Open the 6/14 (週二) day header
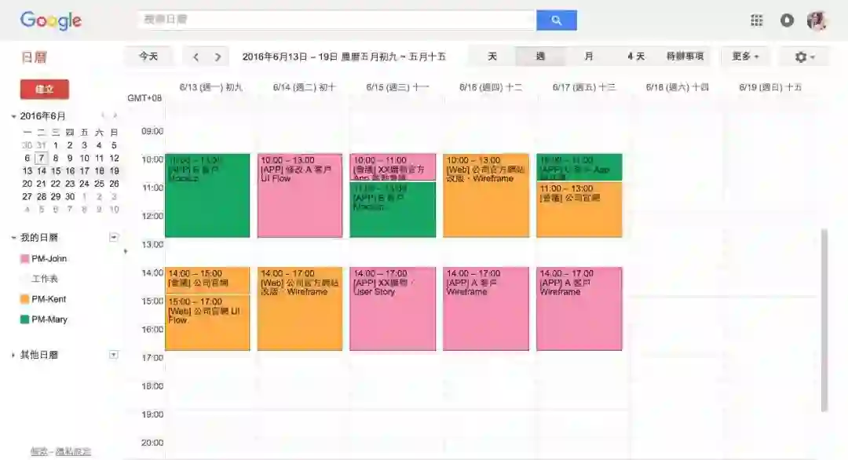The width and height of the screenshot is (848, 460). tap(305, 87)
